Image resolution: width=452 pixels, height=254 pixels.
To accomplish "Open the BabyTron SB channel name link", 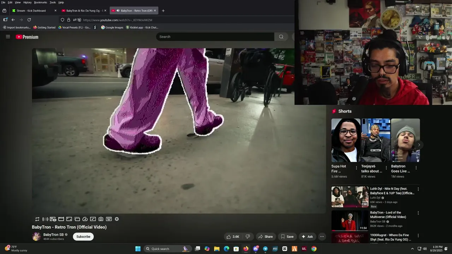I will click(x=53, y=235).
